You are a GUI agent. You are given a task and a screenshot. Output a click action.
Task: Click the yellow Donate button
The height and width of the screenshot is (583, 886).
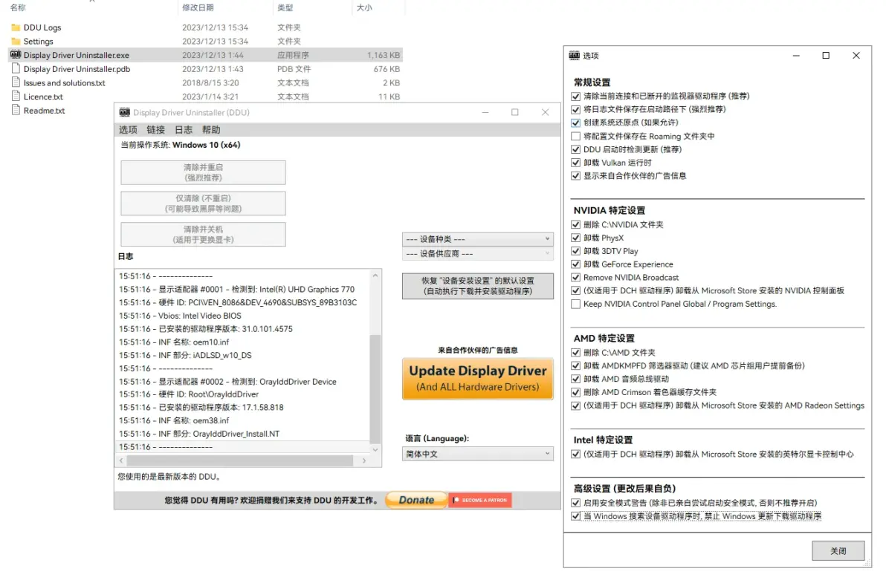(x=416, y=500)
